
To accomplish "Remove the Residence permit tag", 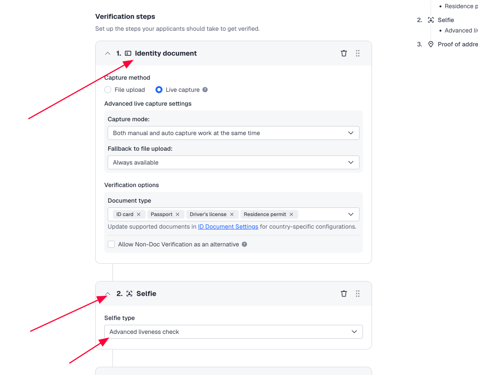I will [292, 214].
